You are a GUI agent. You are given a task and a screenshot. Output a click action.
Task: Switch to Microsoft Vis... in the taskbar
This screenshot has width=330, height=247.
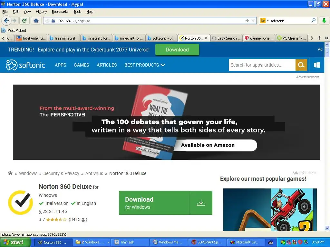pos(246,242)
